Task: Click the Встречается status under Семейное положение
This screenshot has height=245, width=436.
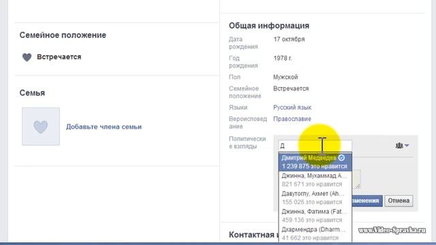Action: coord(59,57)
